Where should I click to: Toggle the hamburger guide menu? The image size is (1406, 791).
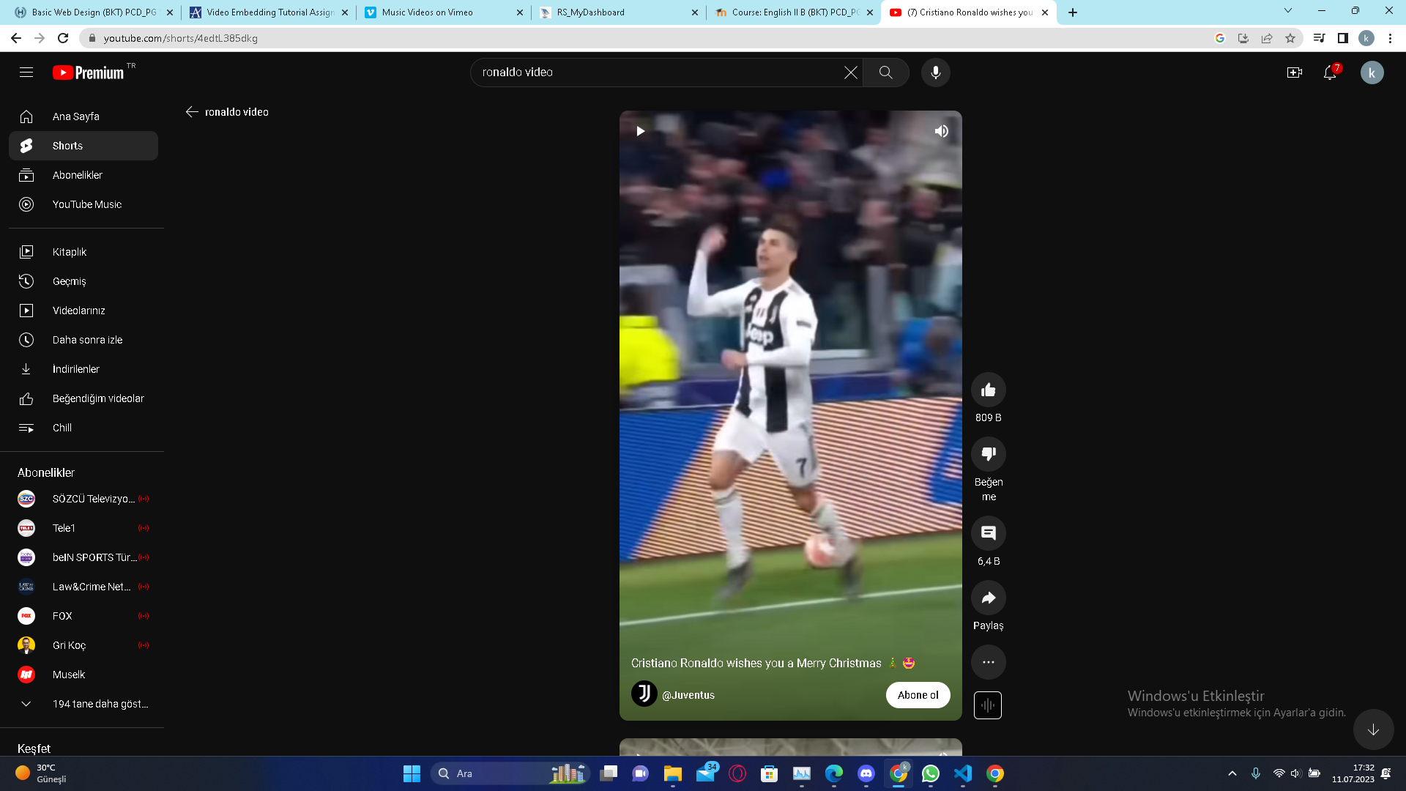point(26,73)
